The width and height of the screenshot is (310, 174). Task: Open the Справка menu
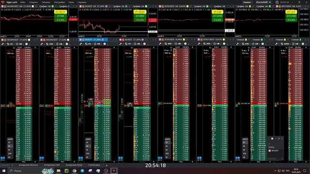[82, 2]
